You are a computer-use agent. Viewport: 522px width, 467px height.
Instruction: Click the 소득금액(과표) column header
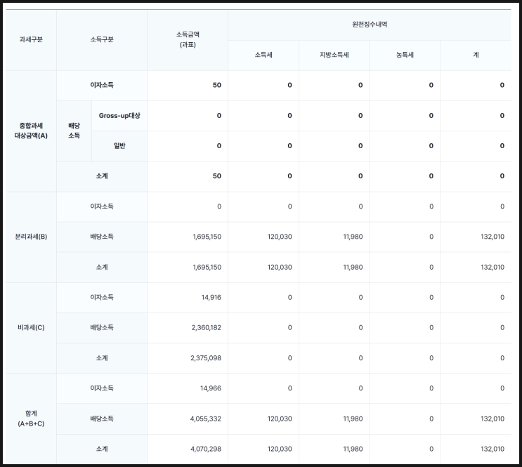[188, 39]
